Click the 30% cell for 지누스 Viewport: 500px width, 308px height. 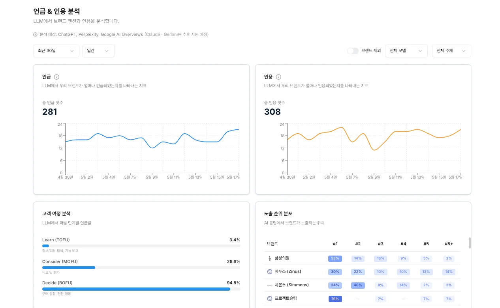[335, 272]
